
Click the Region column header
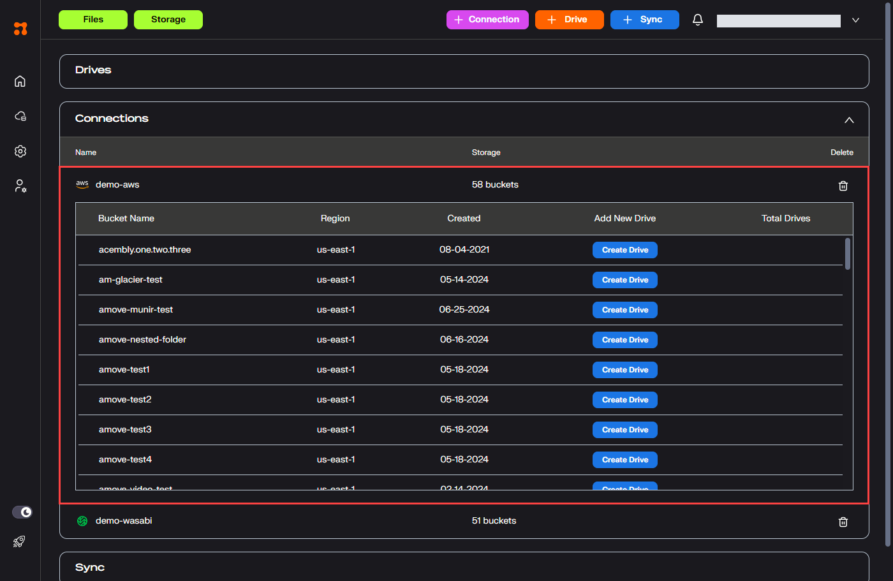point(335,219)
